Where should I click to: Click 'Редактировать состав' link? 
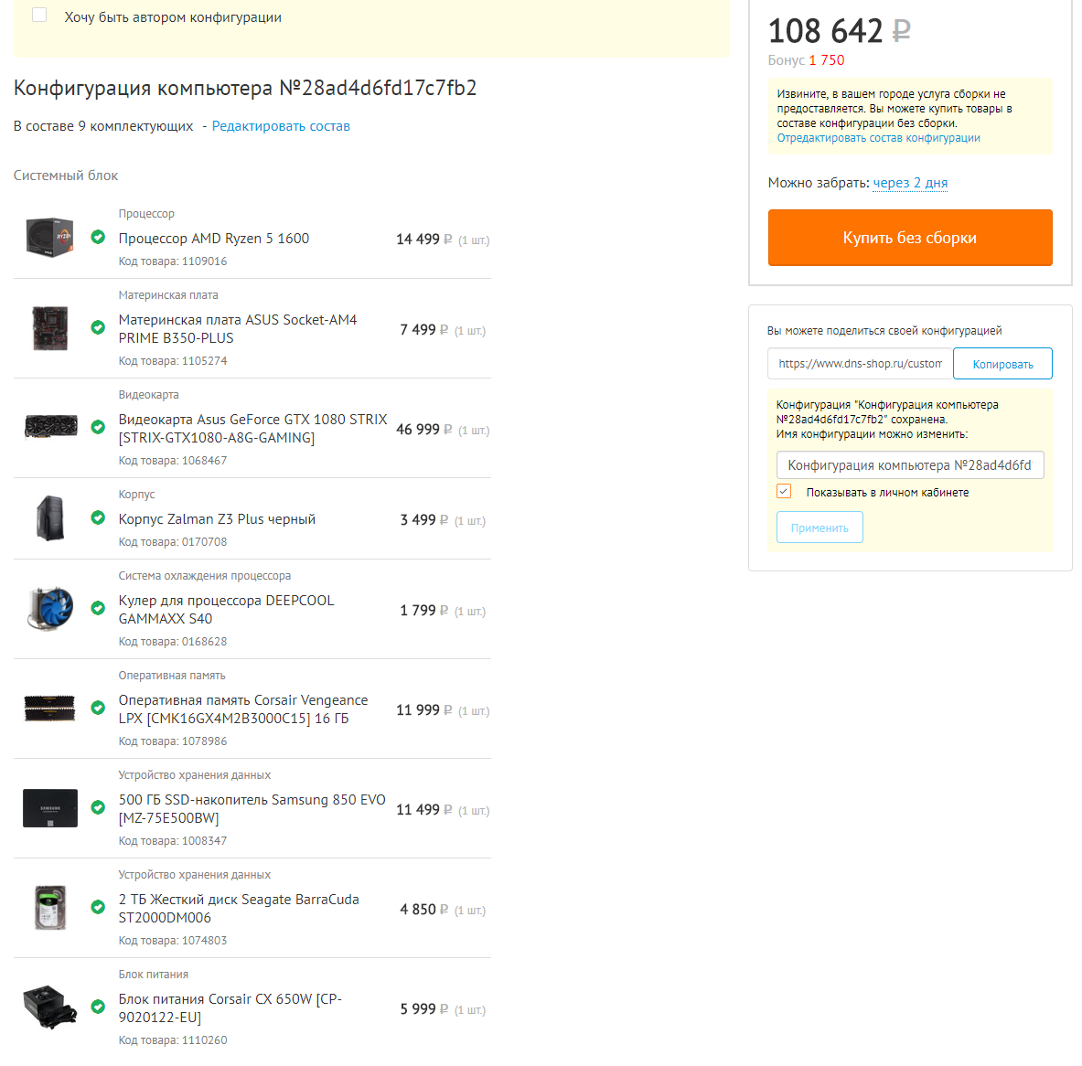[281, 126]
